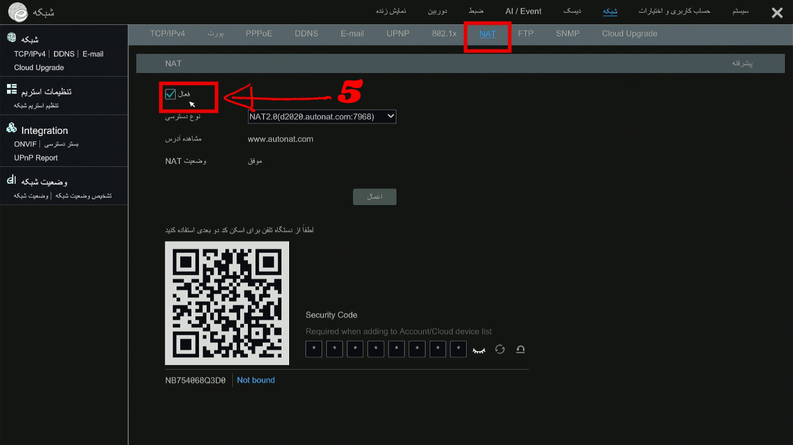
Task: Click the Integration cubes icon in sidebar
Action: click(x=11, y=128)
